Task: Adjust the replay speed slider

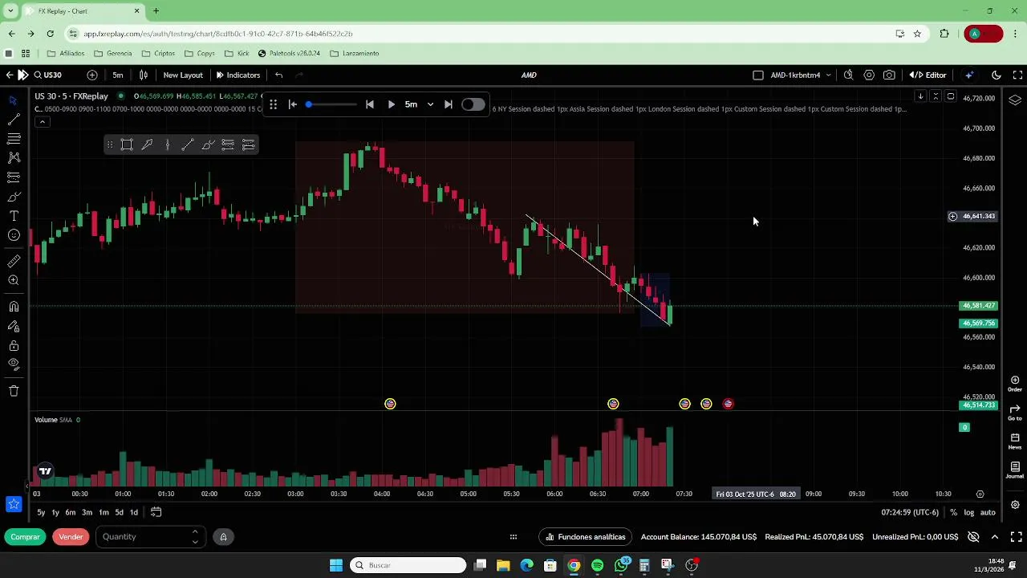Action: (x=332, y=104)
